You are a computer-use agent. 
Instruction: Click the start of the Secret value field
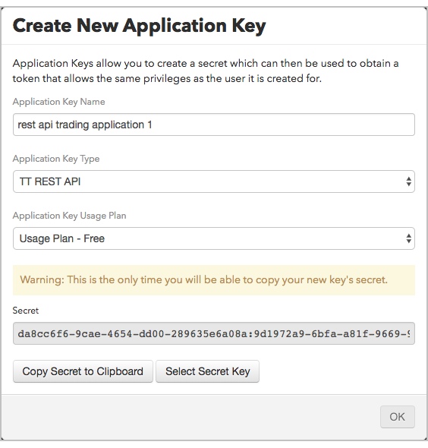(x=20, y=333)
